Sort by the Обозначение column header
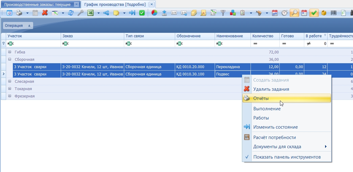Image resolution: width=353 pixels, height=172 pixels. click(x=195, y=36)
